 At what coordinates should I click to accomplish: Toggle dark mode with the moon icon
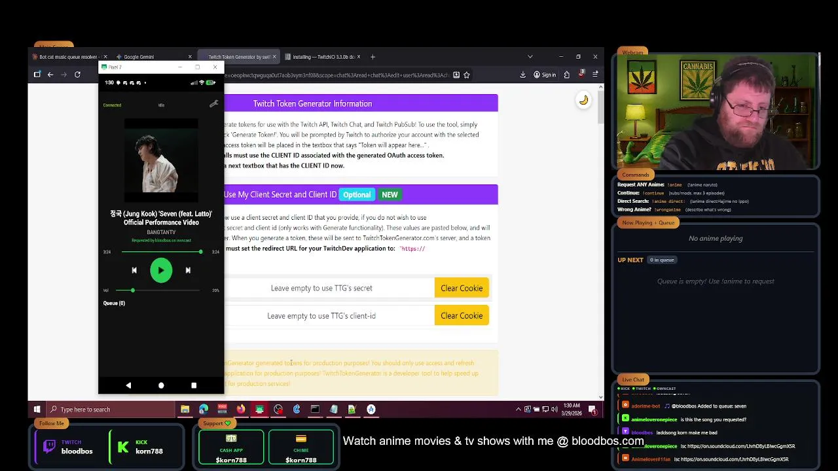[x=583, y=100]
